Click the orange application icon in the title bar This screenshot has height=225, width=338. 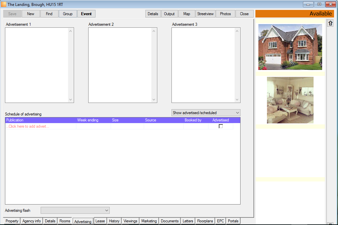[x=4, y=4]
